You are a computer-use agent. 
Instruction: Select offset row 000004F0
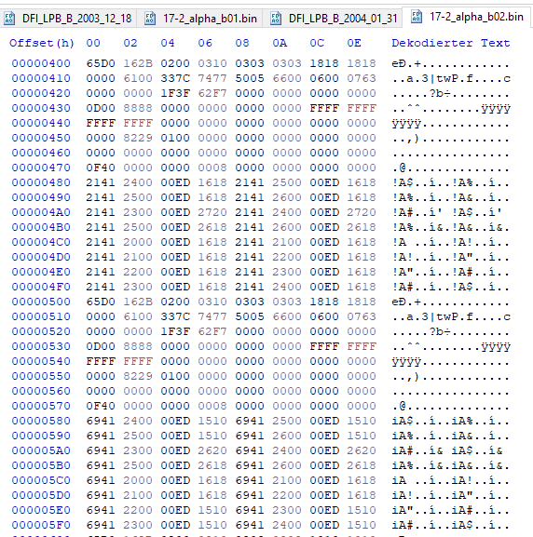pos(41,287)
